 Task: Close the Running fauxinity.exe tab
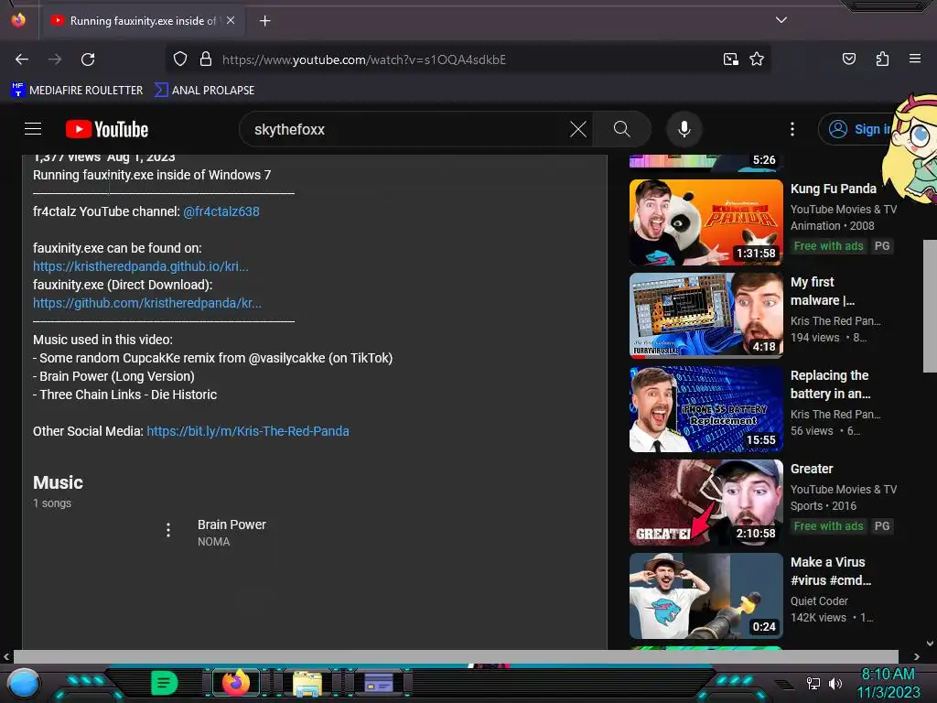[231, 20]
